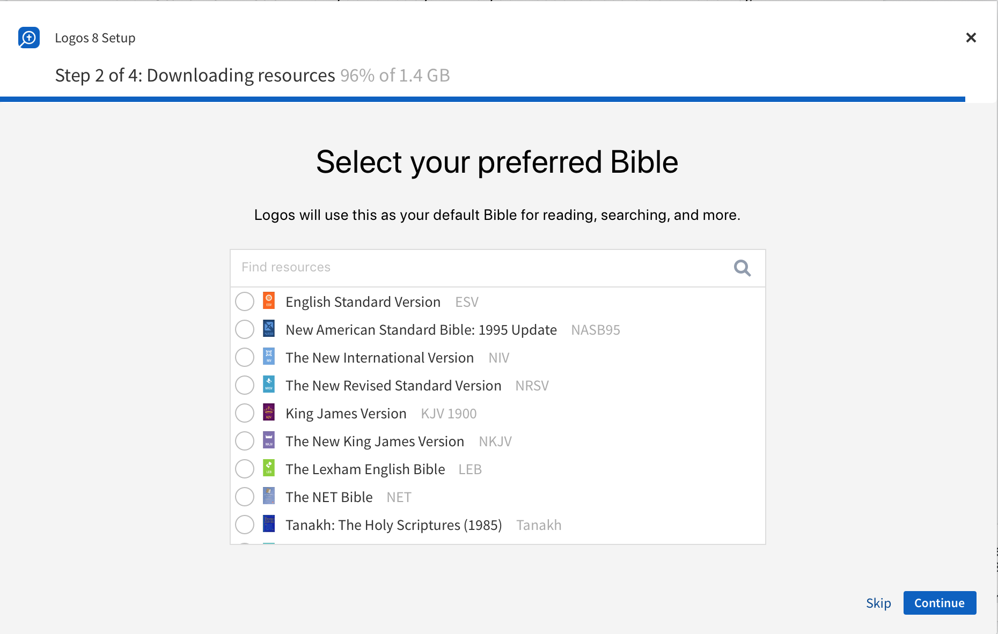
Task: Click 'The Lexham English Bible' text
Action: [x=365, y=469]
